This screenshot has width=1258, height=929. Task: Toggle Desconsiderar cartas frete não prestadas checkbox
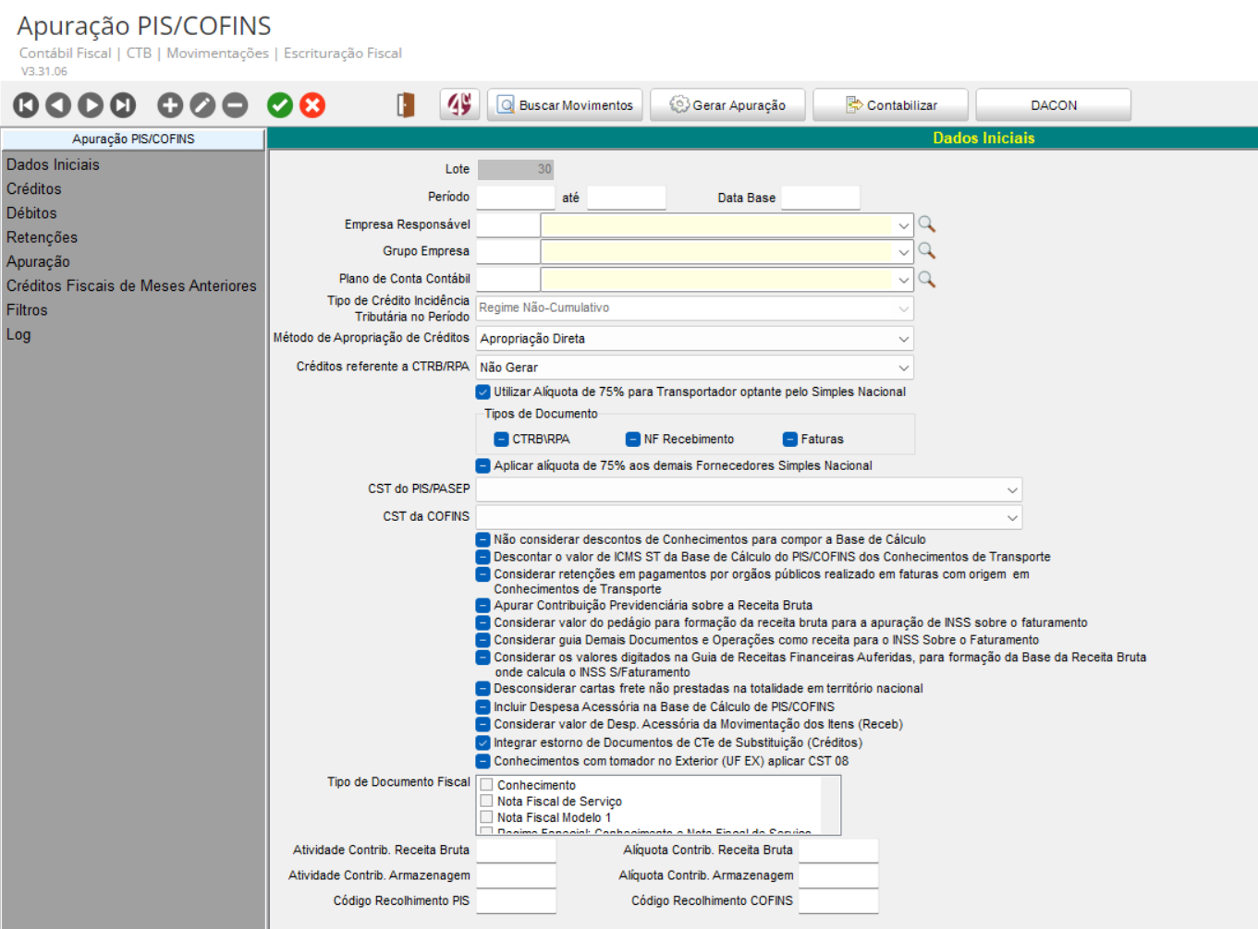click(482, 688)
